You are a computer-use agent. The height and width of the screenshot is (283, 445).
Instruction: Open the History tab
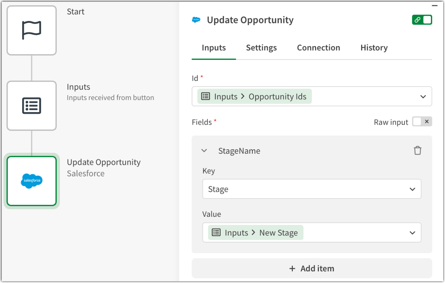pos(374,48)
